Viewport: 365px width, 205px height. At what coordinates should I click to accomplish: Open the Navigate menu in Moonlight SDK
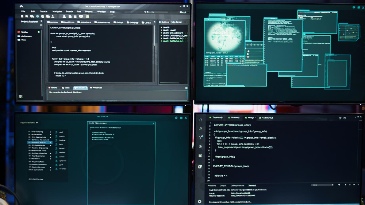point(57,12)
